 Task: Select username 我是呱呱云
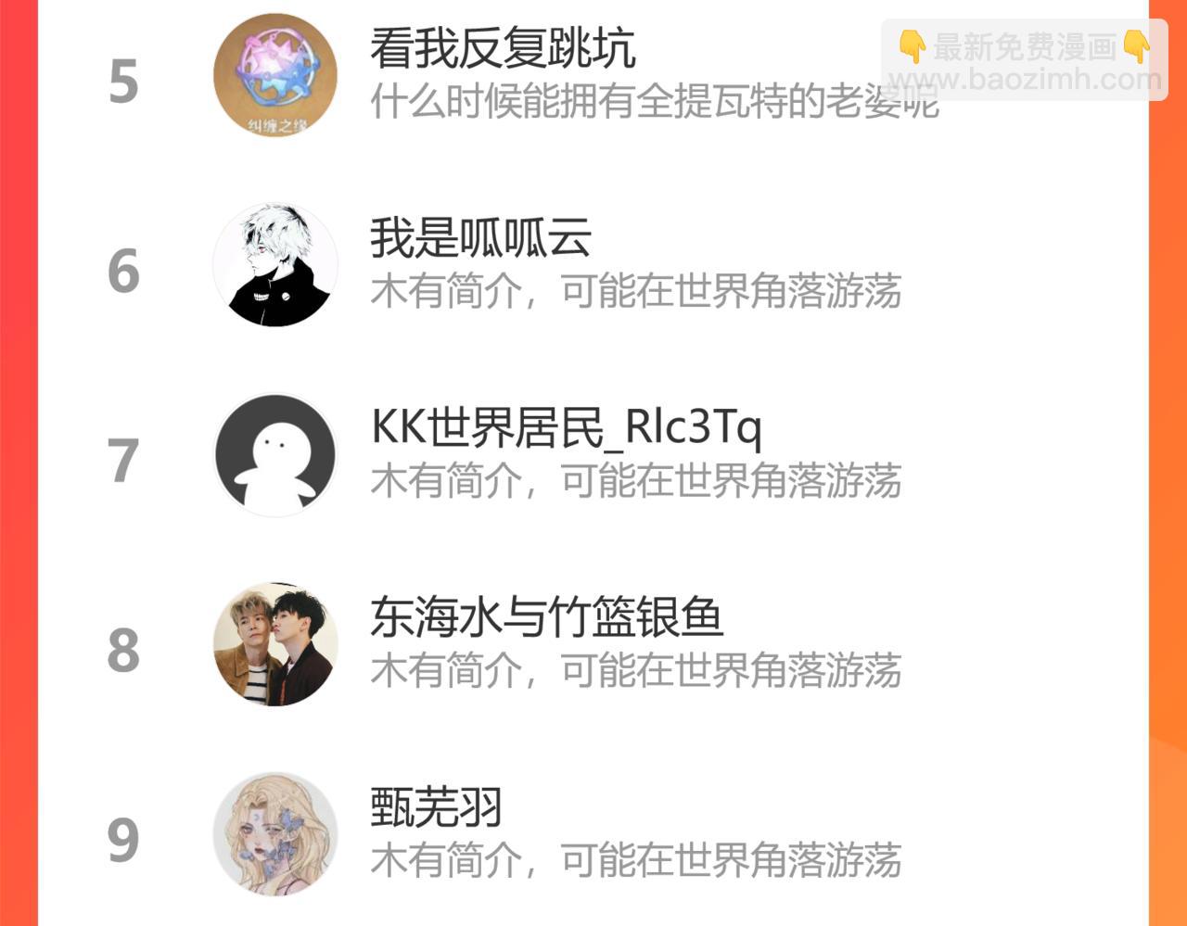pyautogui.click(x=480, y=237)
